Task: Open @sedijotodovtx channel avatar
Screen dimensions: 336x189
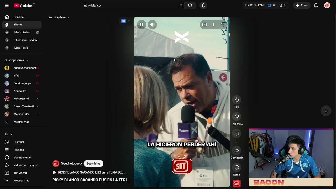Action: 56,164
